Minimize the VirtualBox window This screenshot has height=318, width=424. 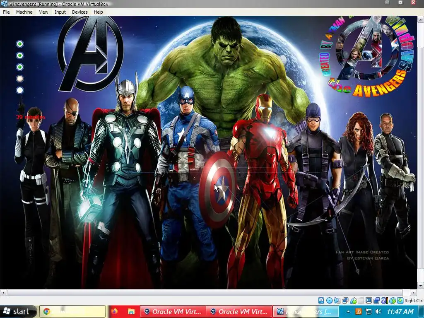(x=387, y=3)
